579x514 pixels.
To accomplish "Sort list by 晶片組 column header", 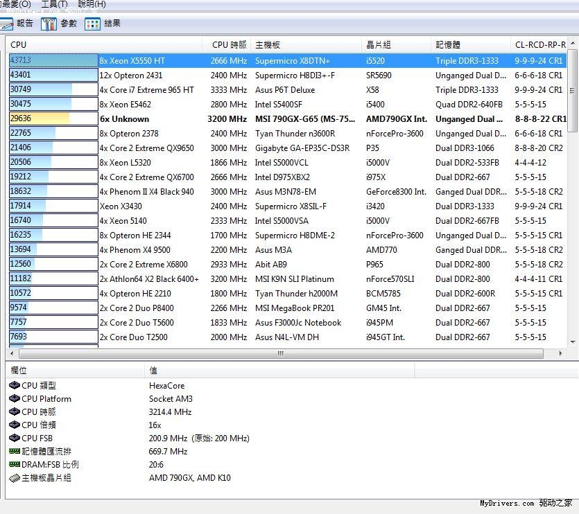I will coord(379,45).
